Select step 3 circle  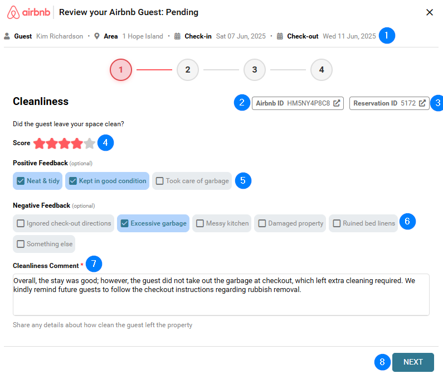click(255, 70)
